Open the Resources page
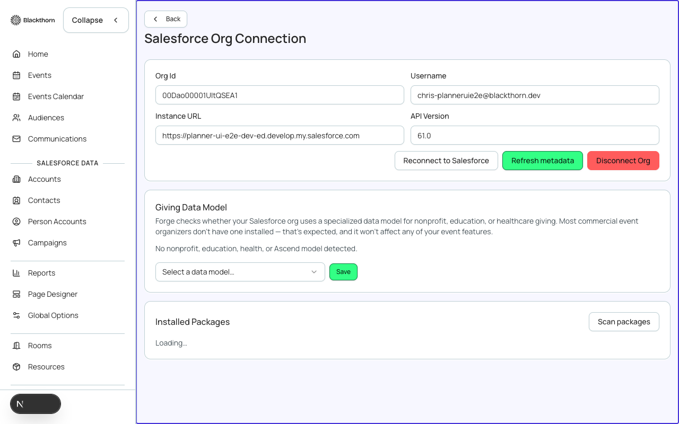679x424 pixels. pyautogui.click(x=67, y=367)
